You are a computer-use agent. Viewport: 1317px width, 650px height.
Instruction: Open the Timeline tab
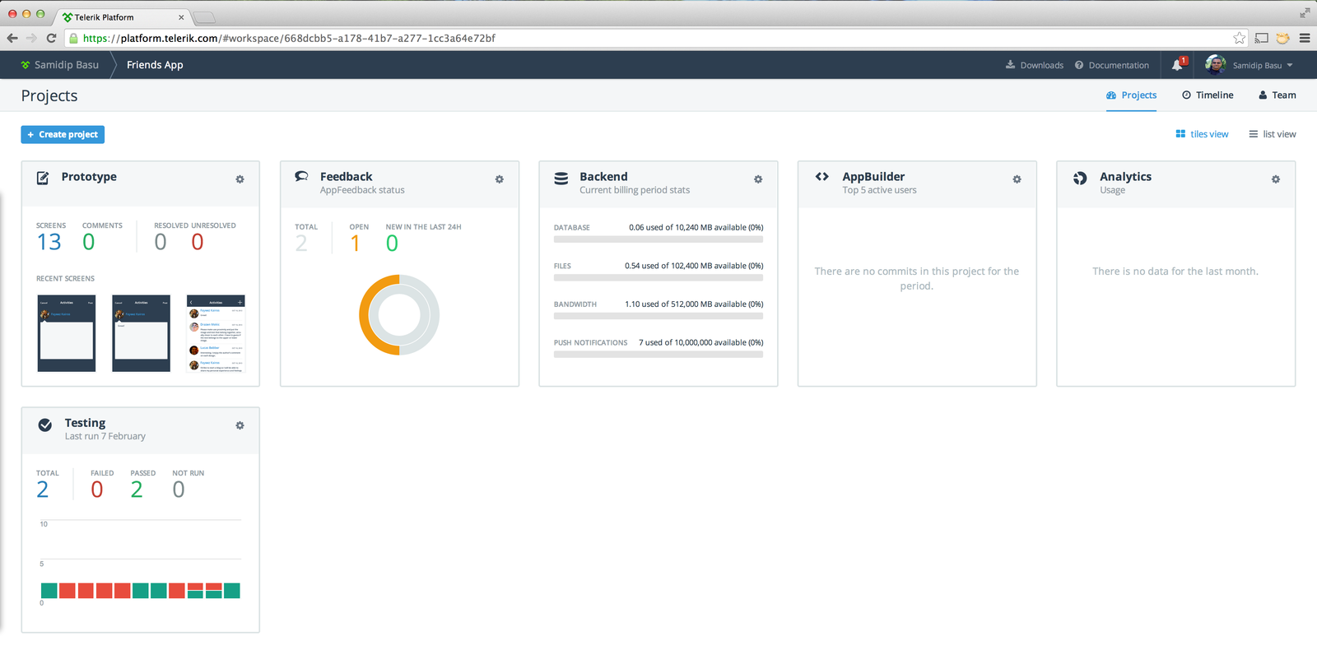pyautogui.click(x=1208, y=95)
